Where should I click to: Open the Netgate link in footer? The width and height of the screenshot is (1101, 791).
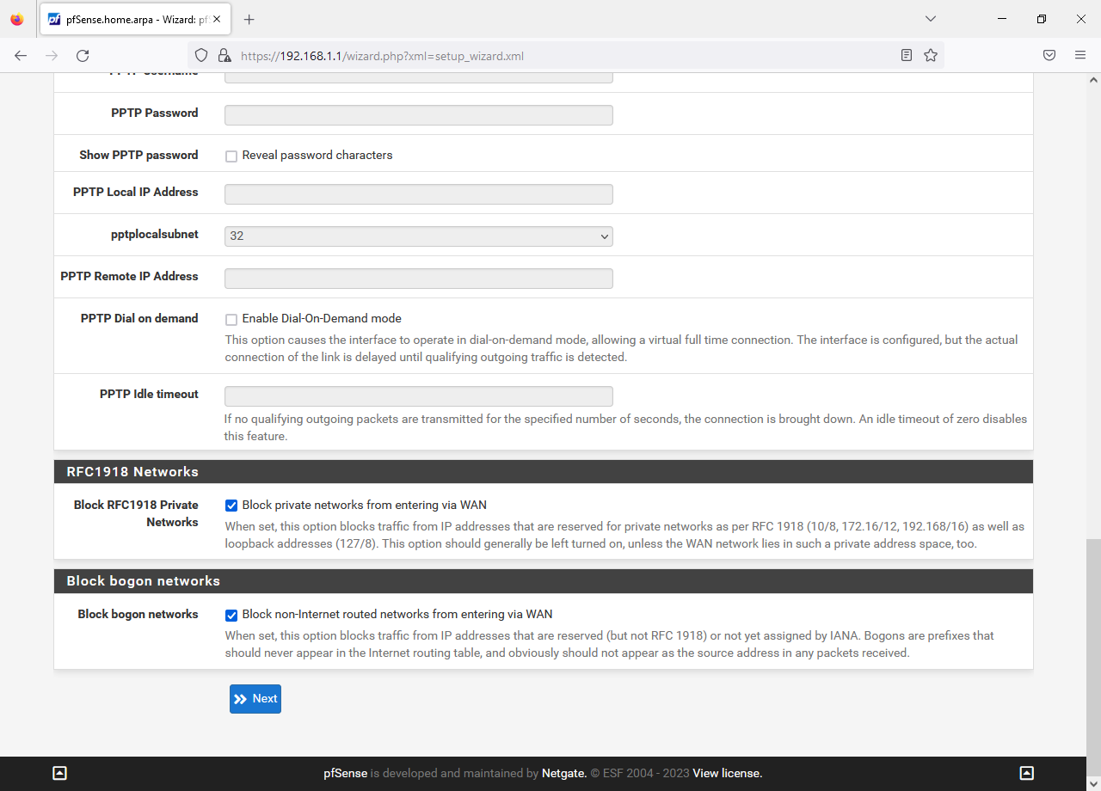(563, 773)
